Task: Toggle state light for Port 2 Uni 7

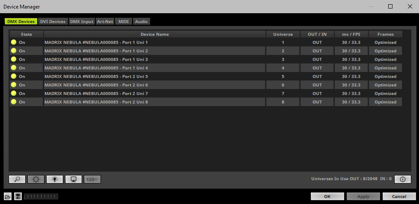Action: tap(14, 93)
